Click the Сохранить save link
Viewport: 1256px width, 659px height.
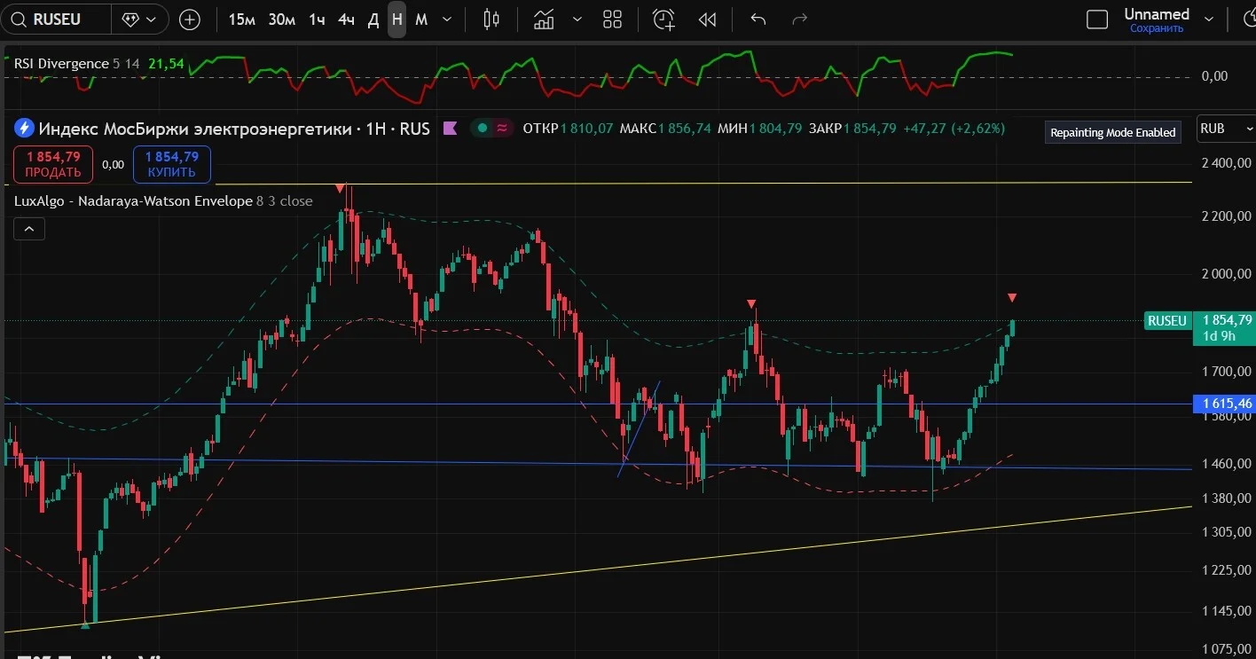(x=1157, y=28)
